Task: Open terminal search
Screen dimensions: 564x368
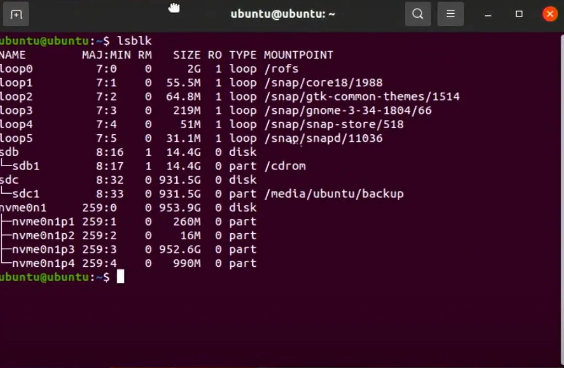Action: click(417, 14)
